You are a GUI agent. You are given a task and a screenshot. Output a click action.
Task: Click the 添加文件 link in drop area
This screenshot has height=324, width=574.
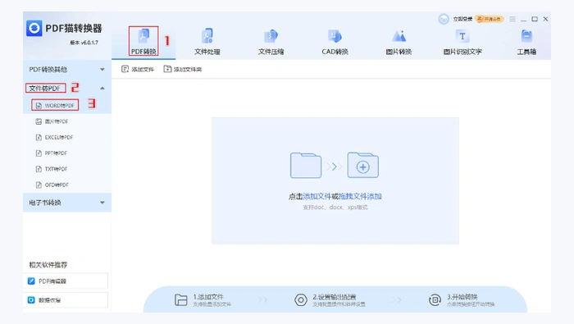point(317,197)
